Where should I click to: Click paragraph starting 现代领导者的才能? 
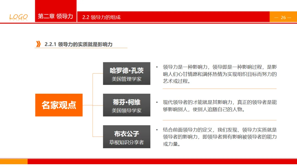(220, 106)
